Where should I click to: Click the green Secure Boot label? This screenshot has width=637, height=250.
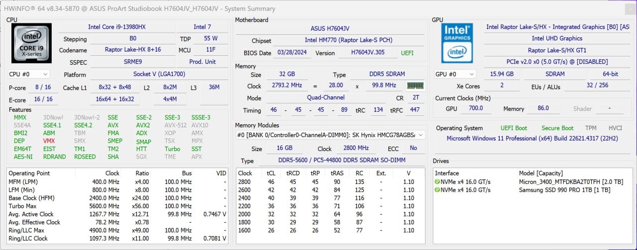coord(557,128)
